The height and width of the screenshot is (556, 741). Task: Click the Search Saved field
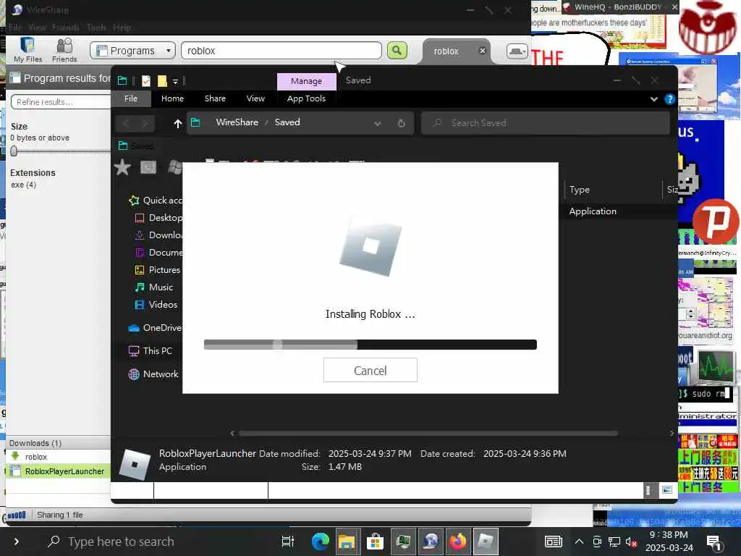[546, 123]
